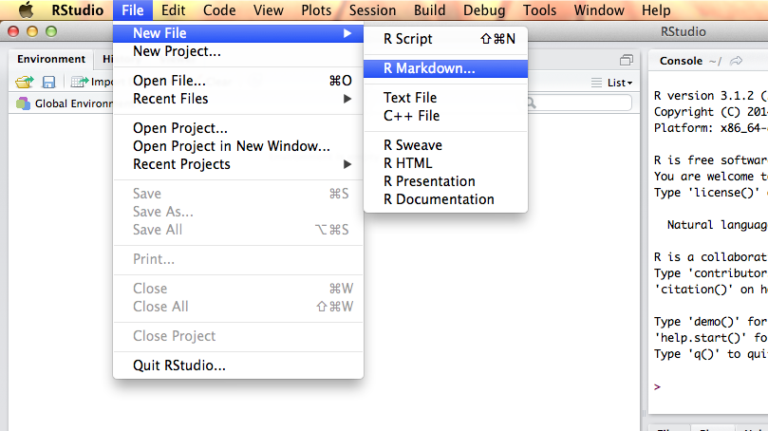The image size is (768, 431).
Task: Click the restore pane icon above List
Action: [626, 60]
